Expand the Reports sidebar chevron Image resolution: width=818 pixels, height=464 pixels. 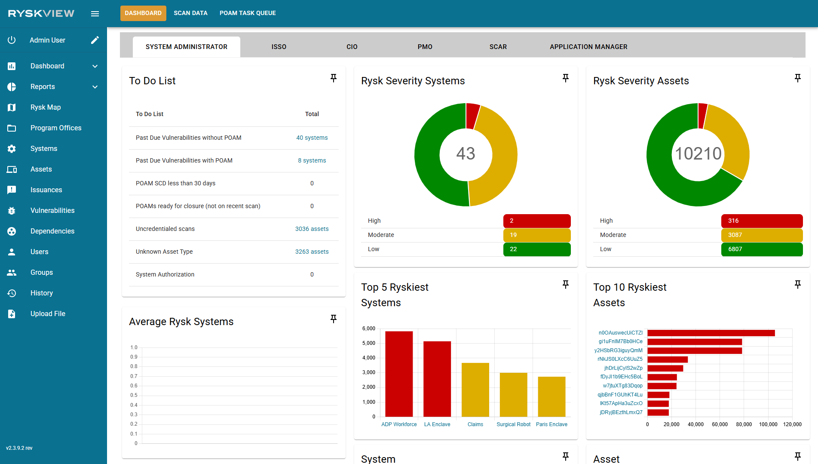95,86
